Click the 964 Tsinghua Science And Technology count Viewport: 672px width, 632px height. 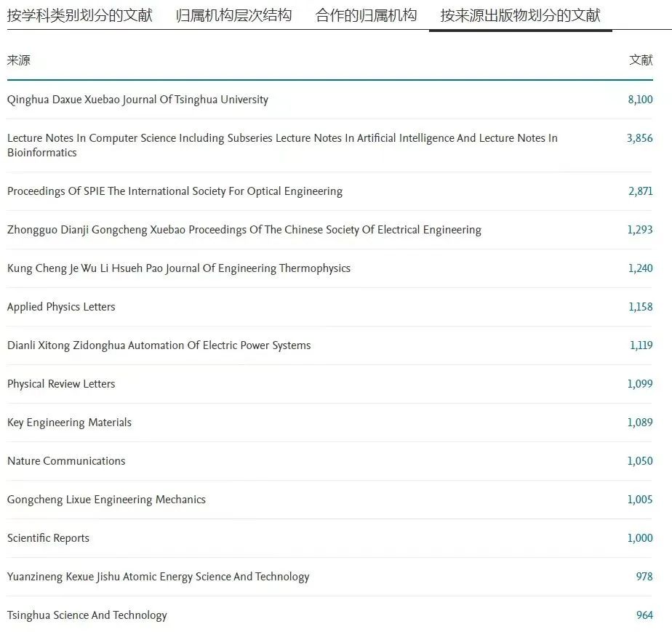click(644, 615)
